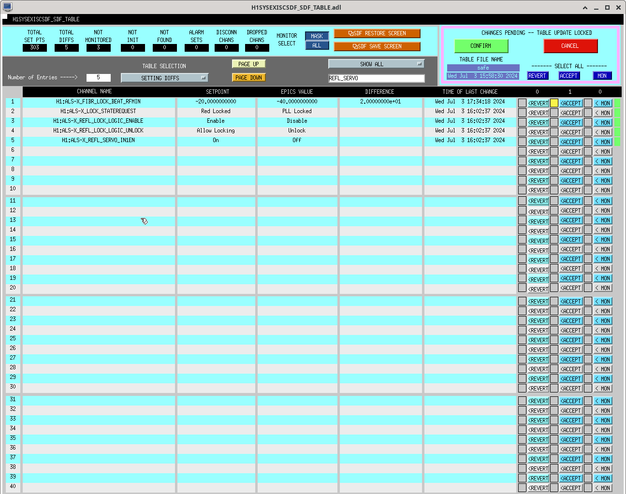Select channel H1:ALS-X_REFL_SERVO_IN1EN
The width and height of the screenshot is (626, 494).
[x=99, y=141]
